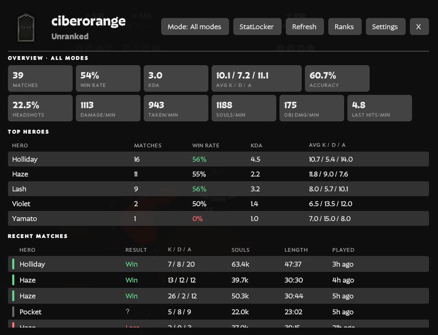Click the Recent Matches PLAYED column header
The image size is (438, 335).
tap(343, 250)
